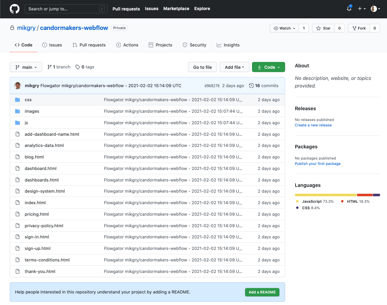
Task: Click the private repository lock icon
Action: click(12, 28)
